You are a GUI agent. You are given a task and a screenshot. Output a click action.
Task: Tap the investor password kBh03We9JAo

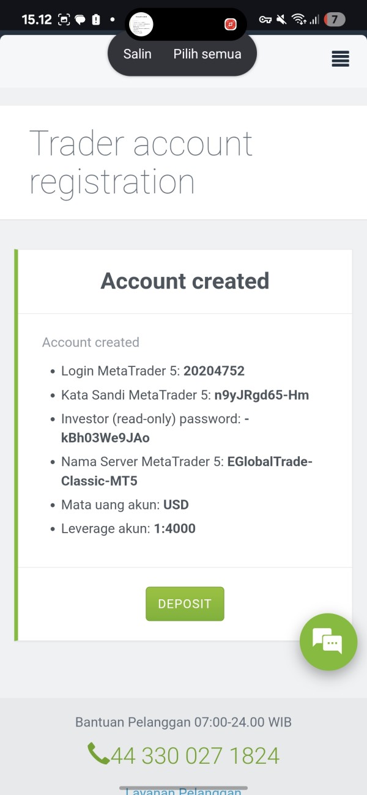(x=105, y=438)
